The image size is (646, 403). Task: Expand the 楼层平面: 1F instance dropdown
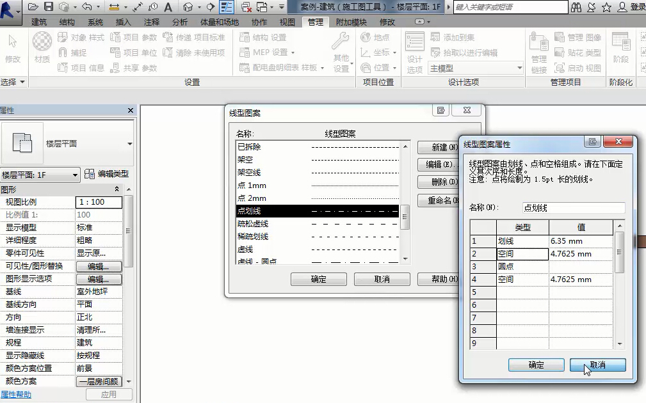[x=75, y=175]
